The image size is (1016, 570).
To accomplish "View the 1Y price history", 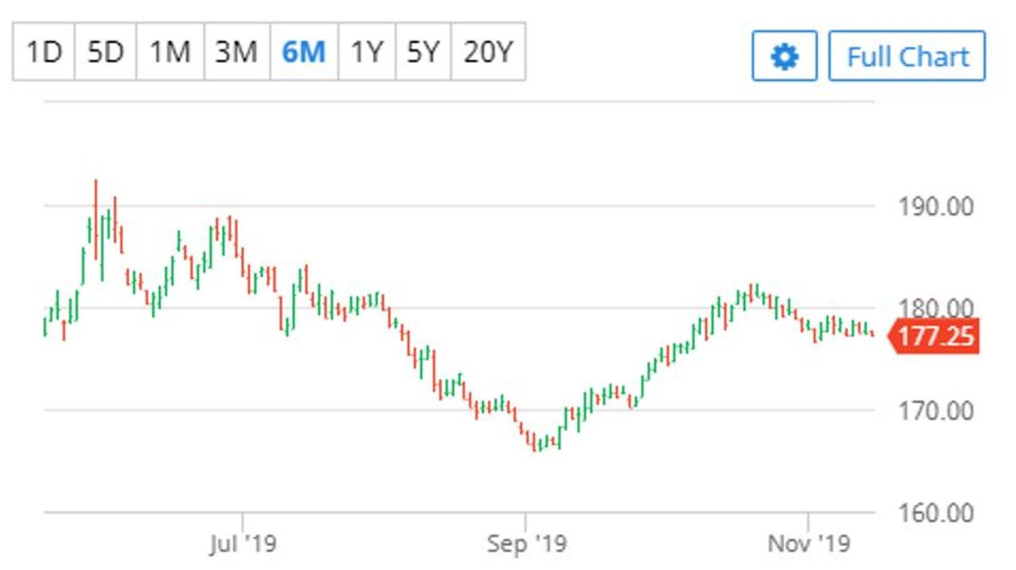I will [x=367, y=52].
